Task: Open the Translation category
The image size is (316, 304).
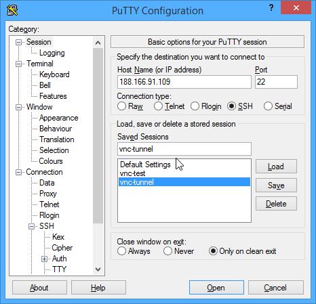Action: tap(56, 139)
